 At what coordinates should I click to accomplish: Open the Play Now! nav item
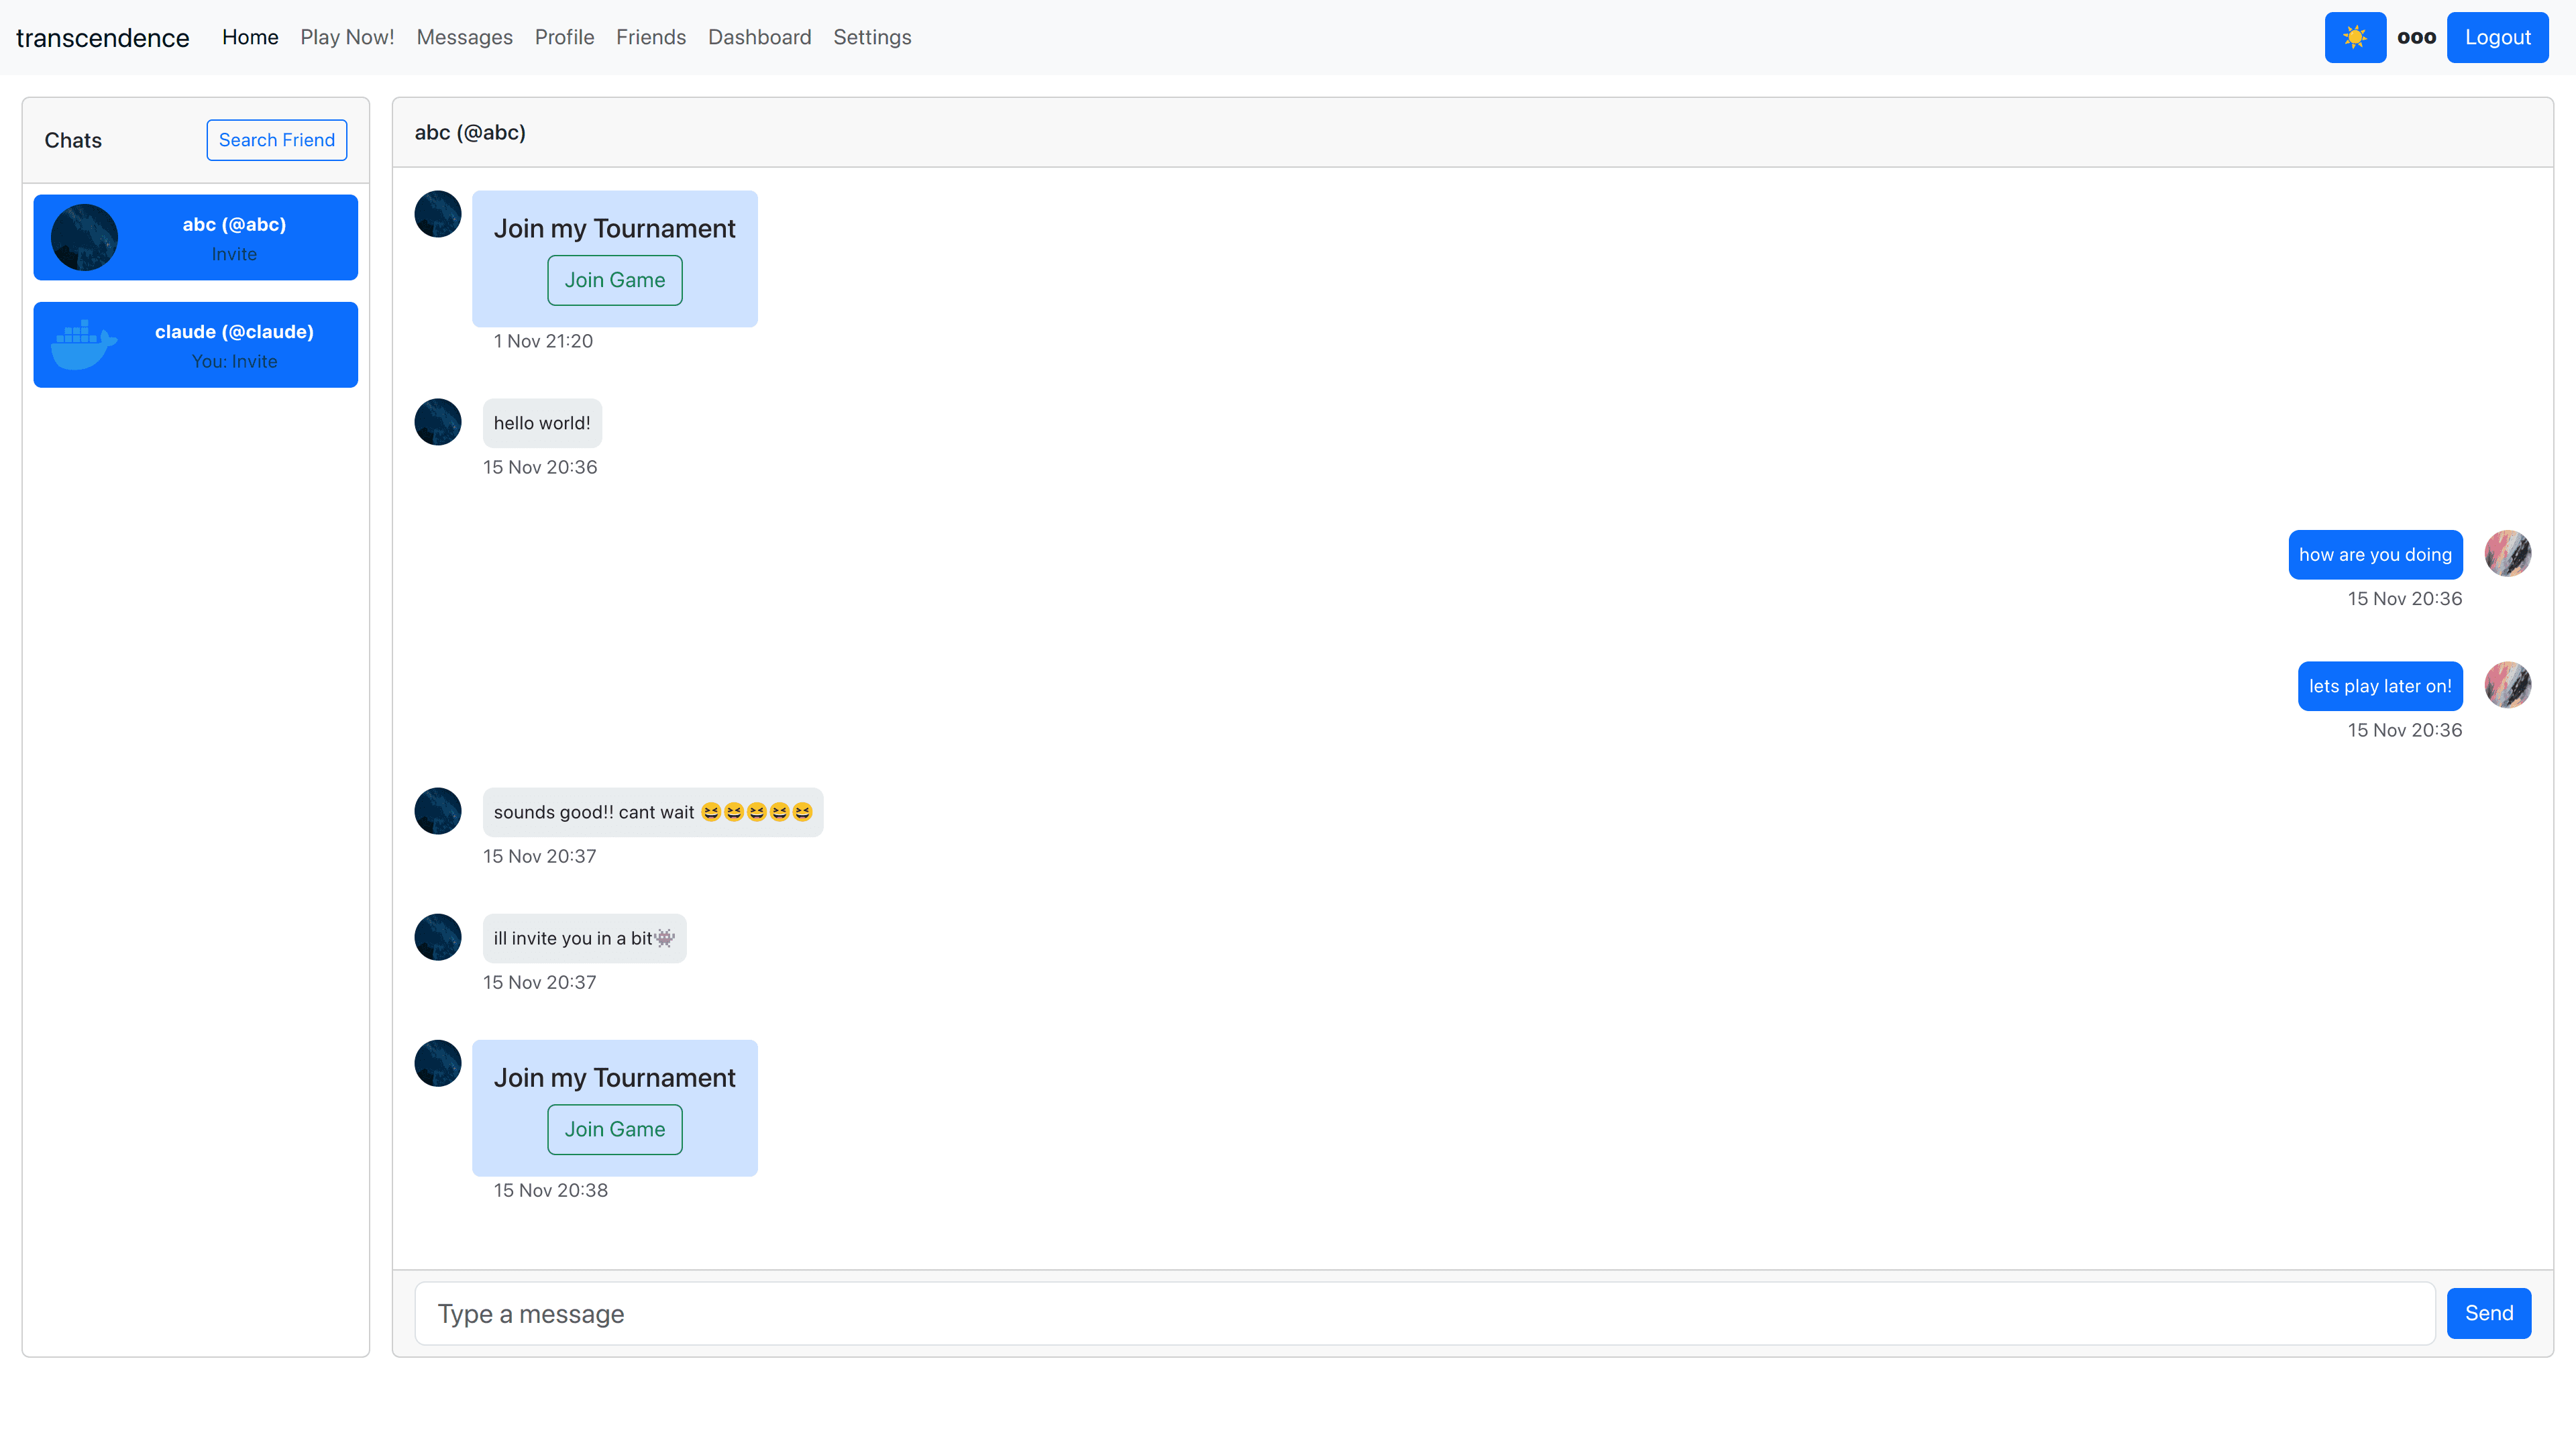(347, 37)
